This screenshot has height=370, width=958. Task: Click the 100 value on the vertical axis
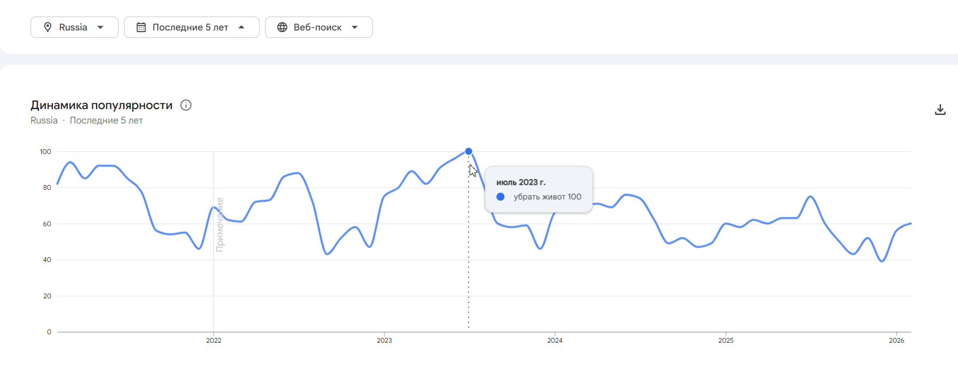click(45, 152)
